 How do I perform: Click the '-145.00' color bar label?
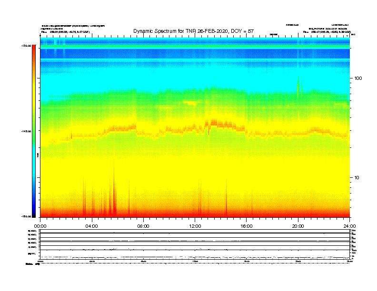[26, 131]
